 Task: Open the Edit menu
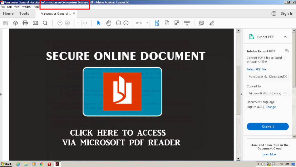click(9, 7)
